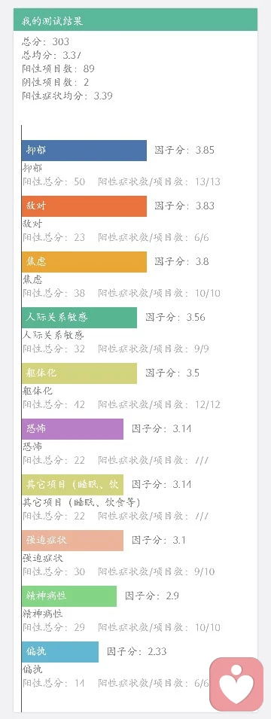Click the 因子分: 3.85 score label
Screen dimensions: 271x719
tap(184, 151)
